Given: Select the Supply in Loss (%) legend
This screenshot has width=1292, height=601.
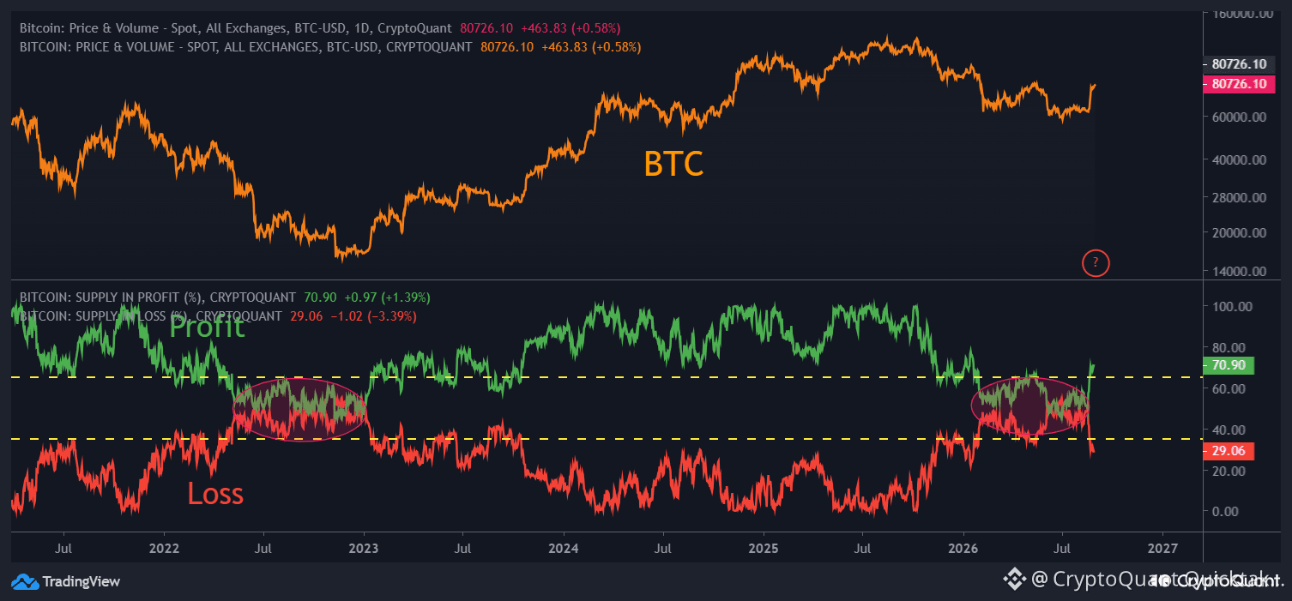Looking at the screenshot, I should [x=150, y=316].
